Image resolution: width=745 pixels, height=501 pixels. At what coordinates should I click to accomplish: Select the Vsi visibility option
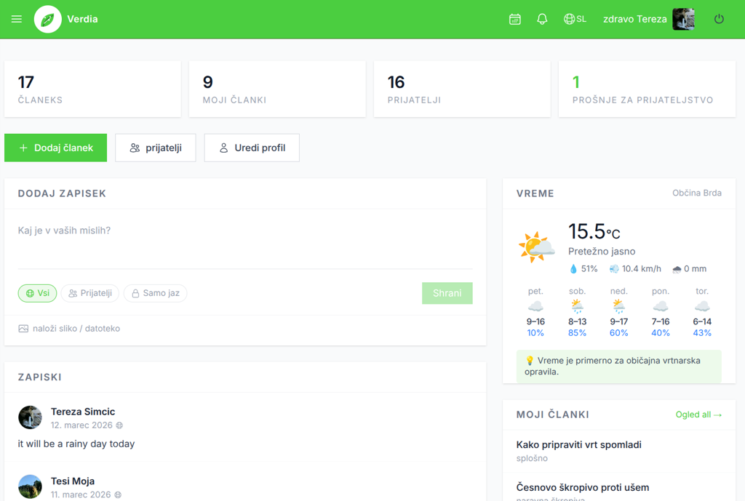pos(37,293)
